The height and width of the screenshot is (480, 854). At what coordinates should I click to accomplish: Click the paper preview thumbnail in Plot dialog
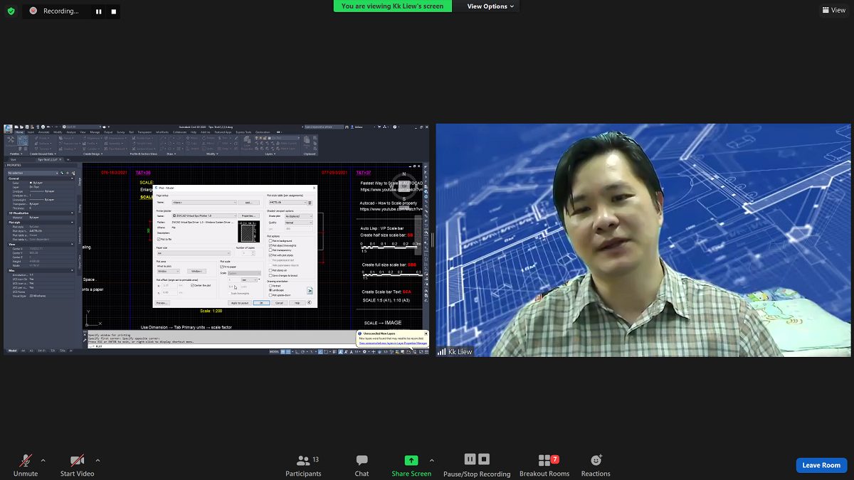tap(249, 231)
